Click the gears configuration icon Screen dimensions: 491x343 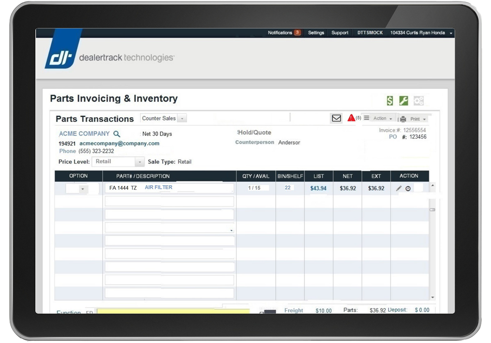418,100
